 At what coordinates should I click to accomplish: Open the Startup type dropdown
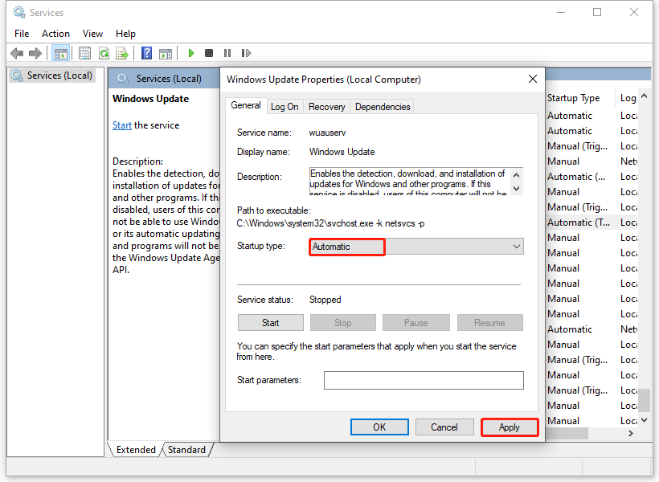point(416,247)
